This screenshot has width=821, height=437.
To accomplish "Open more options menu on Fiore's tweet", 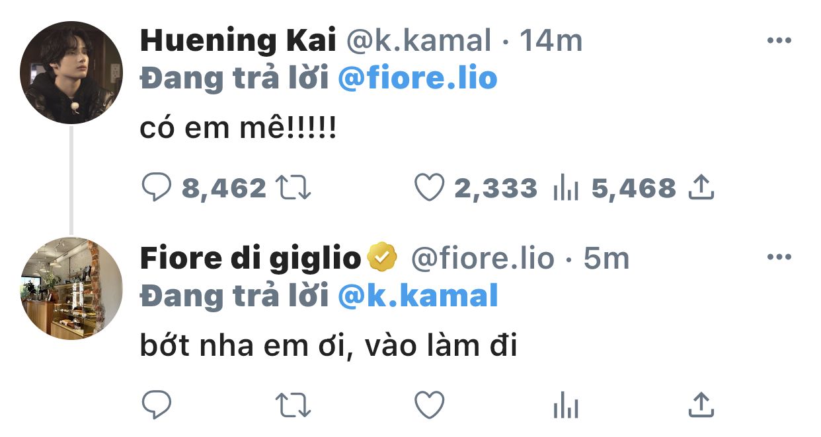I will point(779,257).
